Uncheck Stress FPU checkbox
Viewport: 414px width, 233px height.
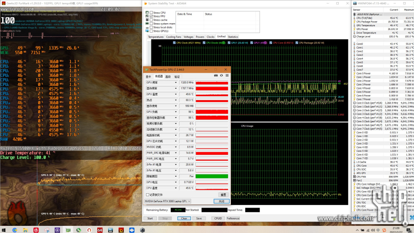pos(151,16)
